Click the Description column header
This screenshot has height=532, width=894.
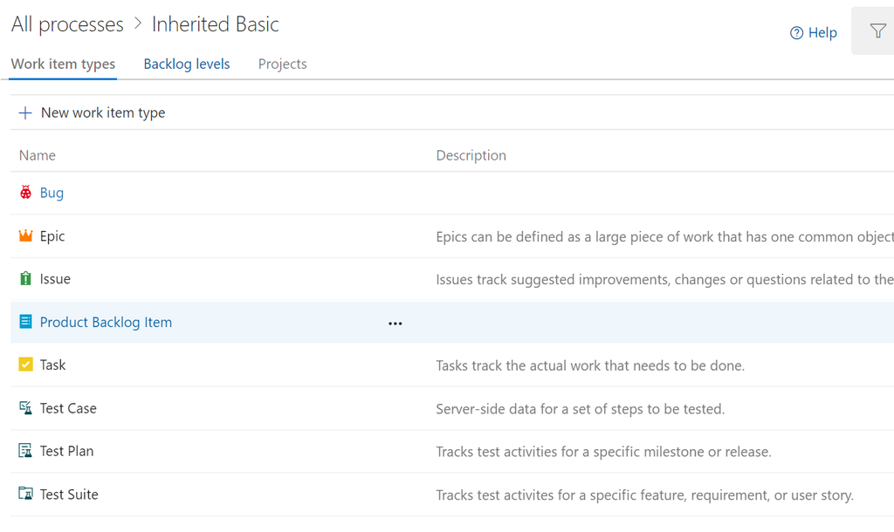point(471,155)
